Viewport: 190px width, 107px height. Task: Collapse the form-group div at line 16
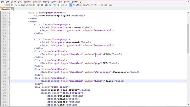tap(9, 24)
